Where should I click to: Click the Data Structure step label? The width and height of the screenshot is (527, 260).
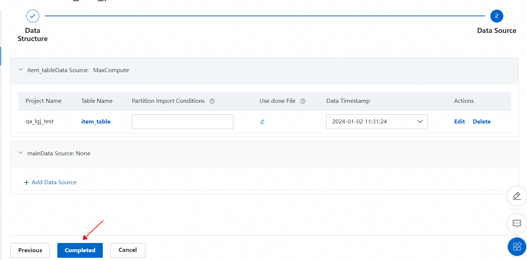point(33,35)
